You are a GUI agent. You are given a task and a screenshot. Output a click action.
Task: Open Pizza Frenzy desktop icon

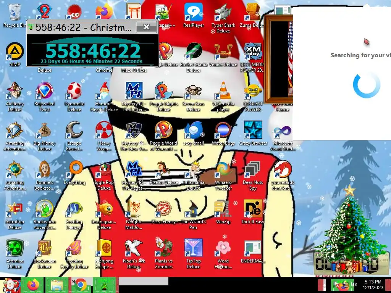(x=163, y=209)
